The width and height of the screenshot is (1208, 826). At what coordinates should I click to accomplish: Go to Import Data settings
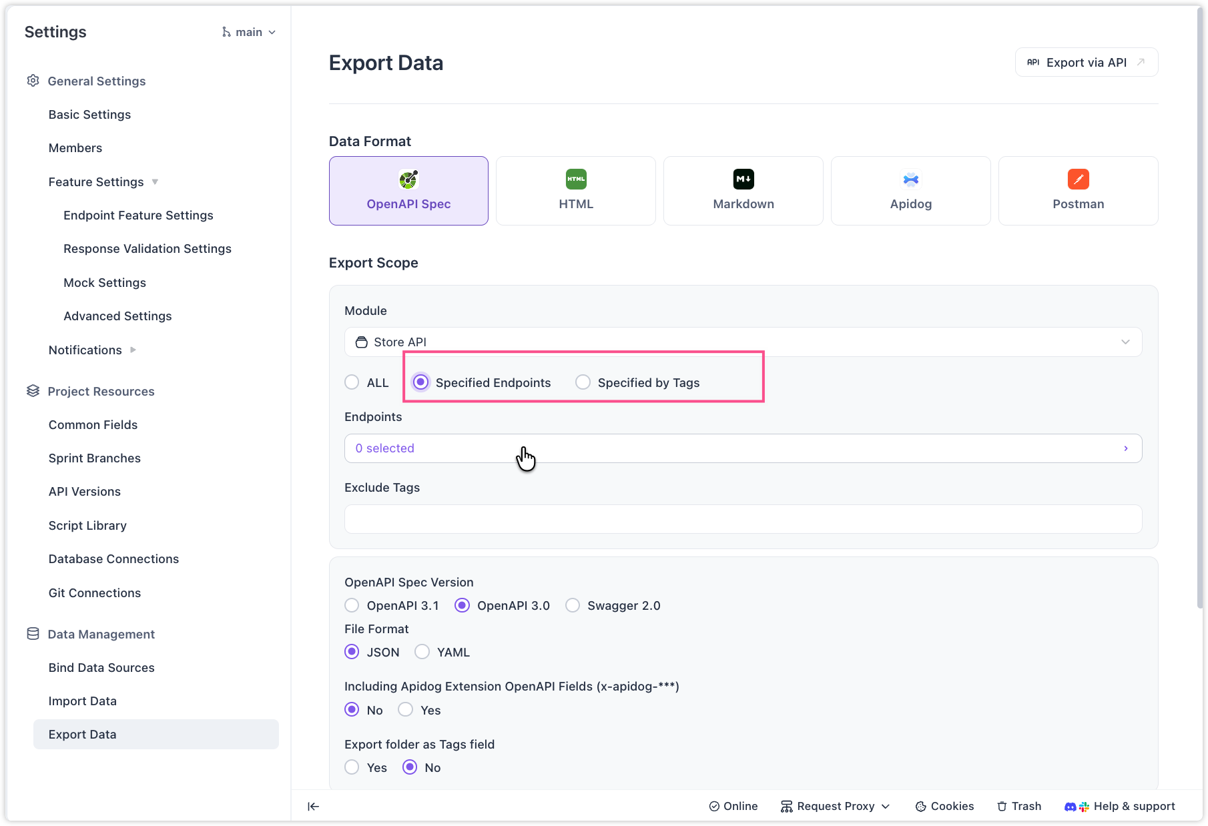83,701
